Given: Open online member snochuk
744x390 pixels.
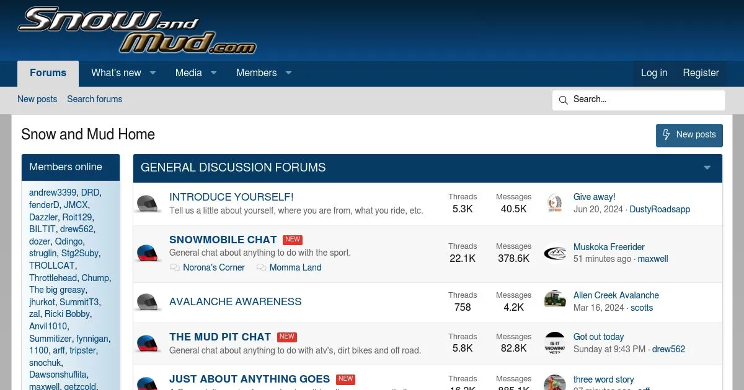Looking at the screenshot, I should 45,363.
